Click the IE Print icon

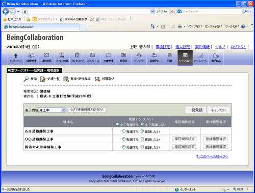[180, 26]
